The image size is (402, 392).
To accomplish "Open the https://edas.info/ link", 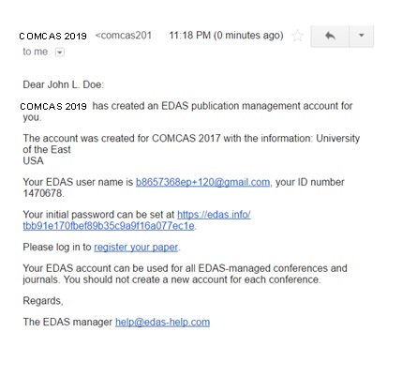I will click(x=214, y=215).
